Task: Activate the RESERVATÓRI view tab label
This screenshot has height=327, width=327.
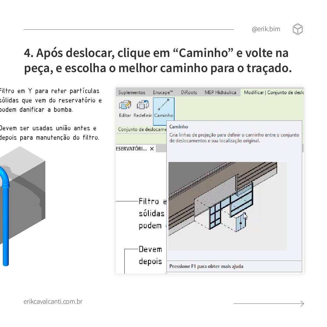Action: point(131,149)
